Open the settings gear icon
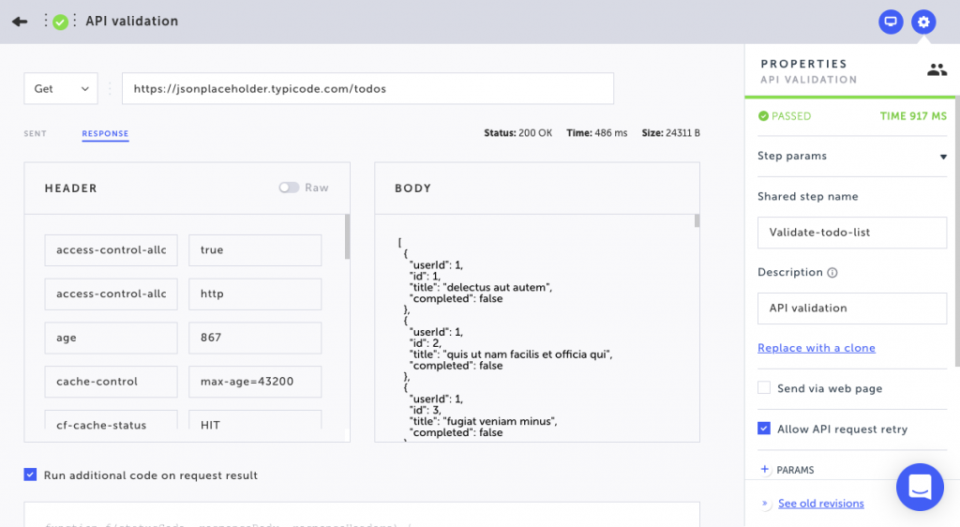 [x=923, y=22]
